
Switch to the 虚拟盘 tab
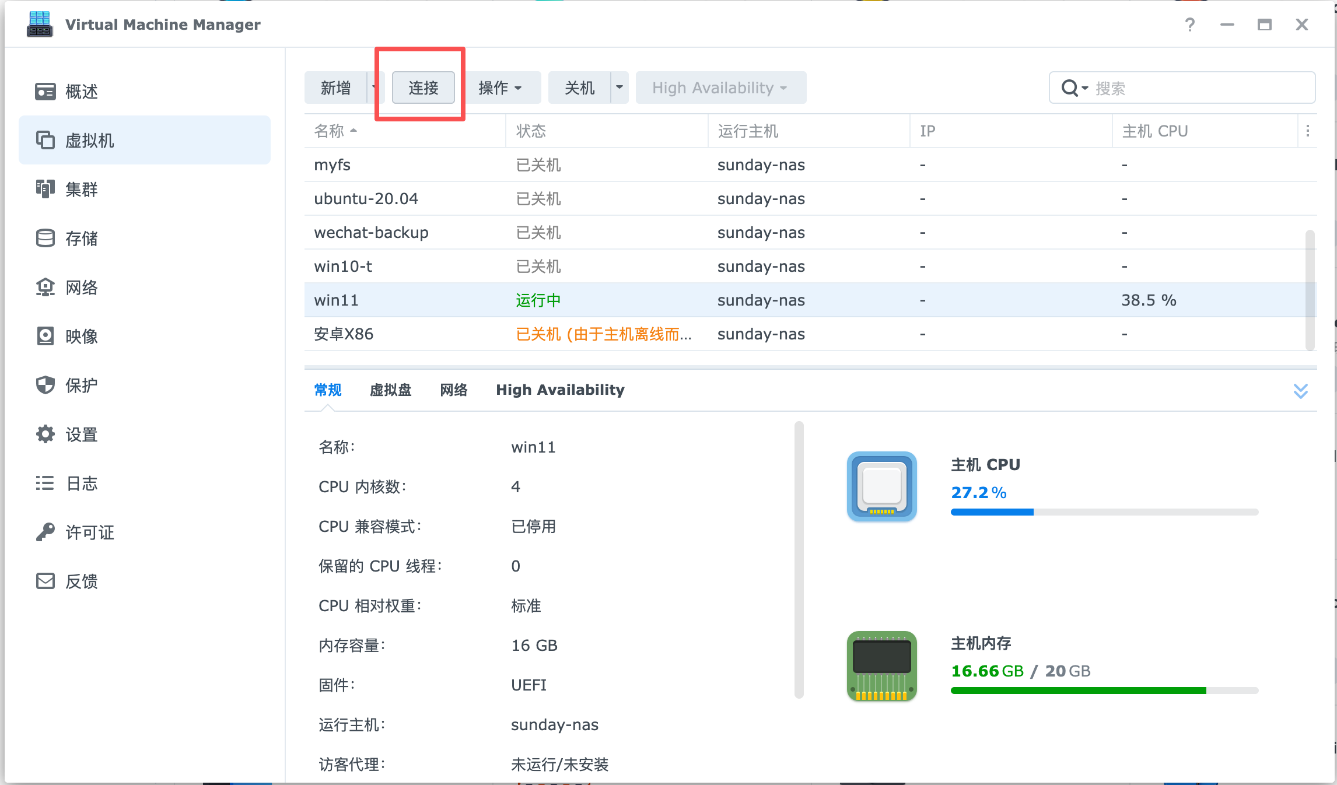pos(390,390)
